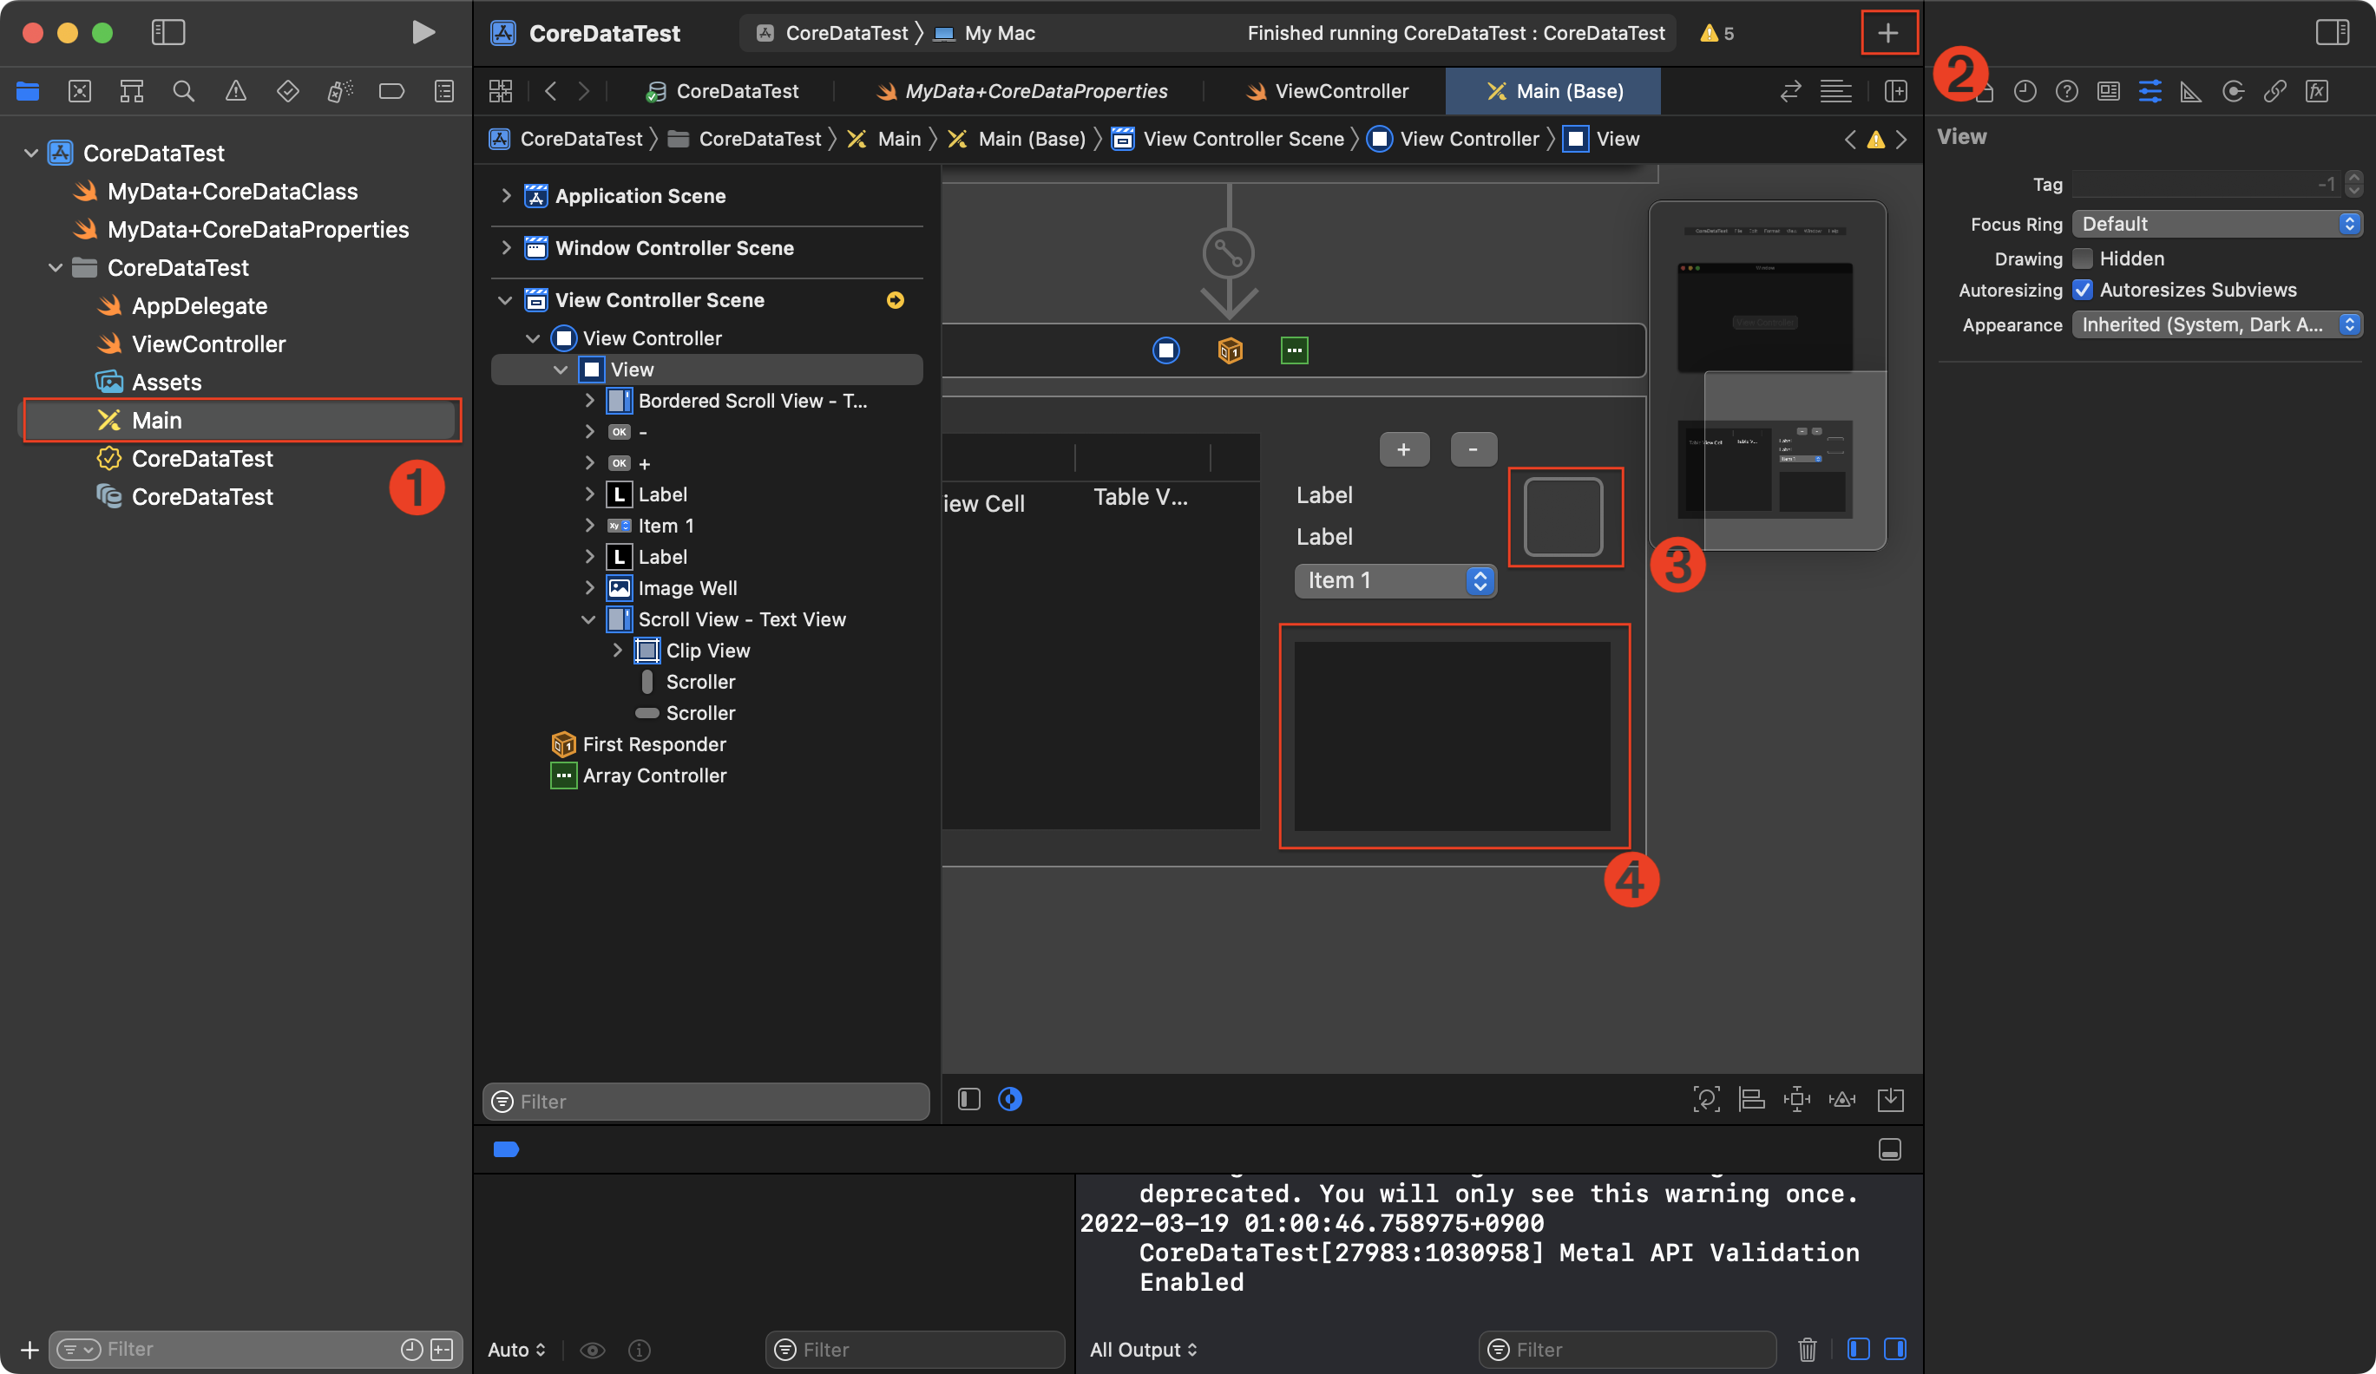The height and width of the screenshot is (1374, 2376).
Task: Show the Size inspector ruler icon
Action: click(2191, 91)
